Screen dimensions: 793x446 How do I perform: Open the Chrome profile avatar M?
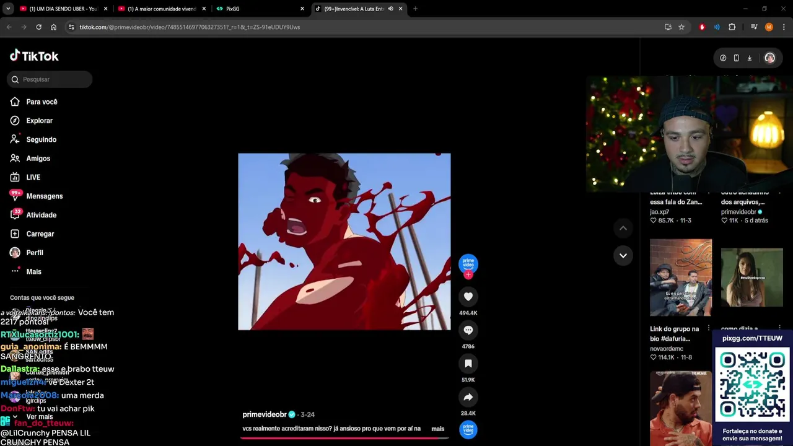(769, 27)
